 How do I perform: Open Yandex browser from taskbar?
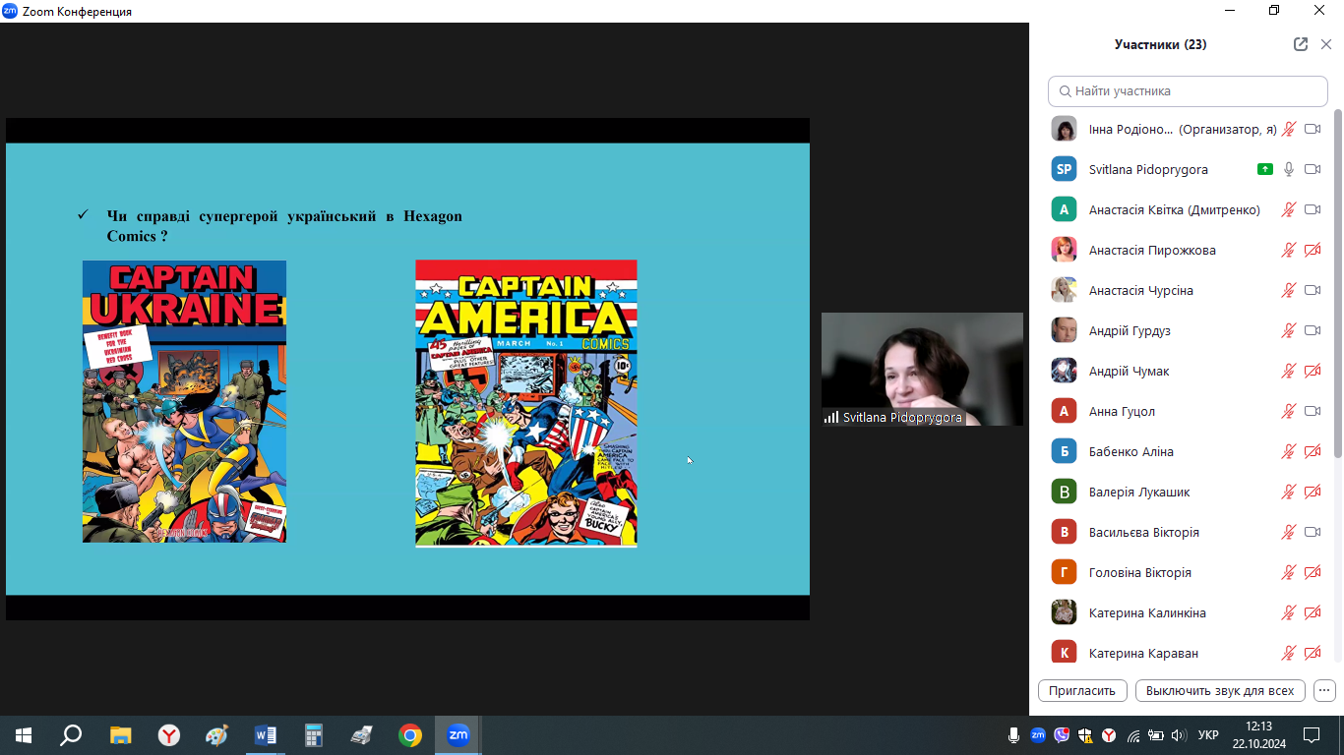[169, 735]
